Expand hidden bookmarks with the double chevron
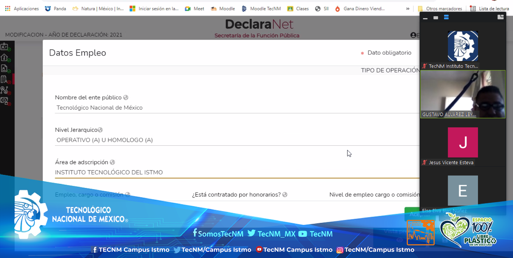 (408, 9)
